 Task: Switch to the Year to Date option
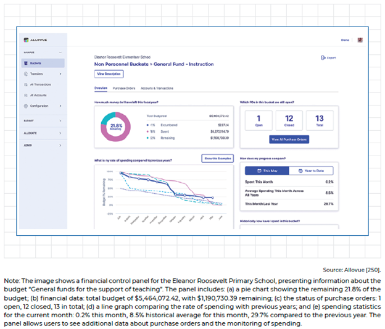tap(311, 171)
